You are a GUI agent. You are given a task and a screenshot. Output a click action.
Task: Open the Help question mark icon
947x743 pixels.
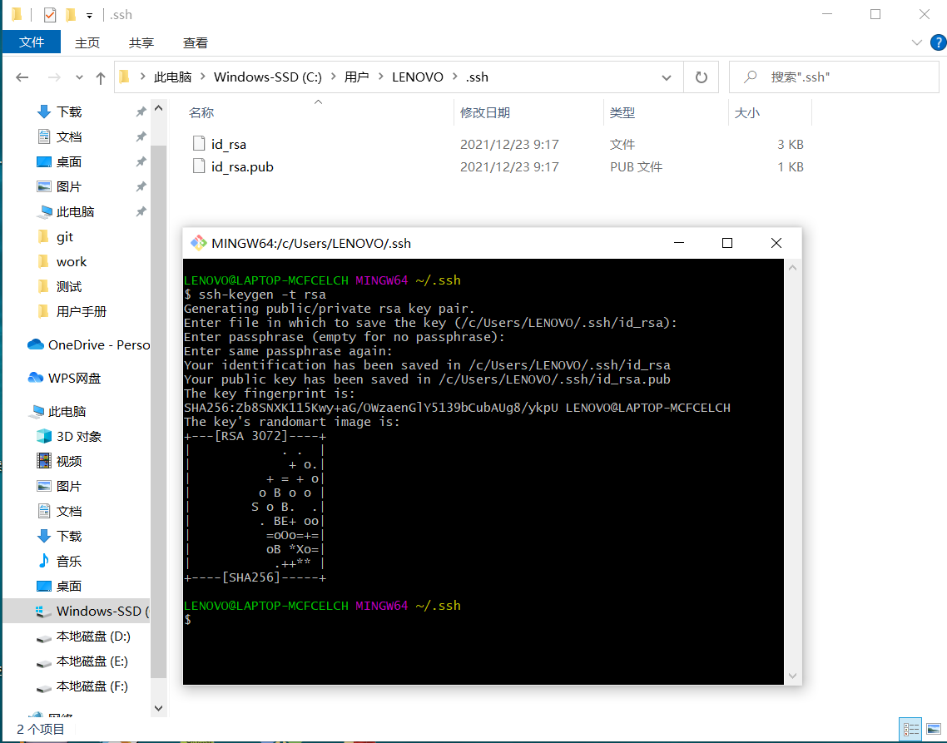(x=938, y=43)
